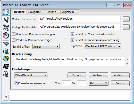The width and height of the screenshot is (134, 104).
Task: Open the CMYK color disc tool
Action: click(6, 35)
